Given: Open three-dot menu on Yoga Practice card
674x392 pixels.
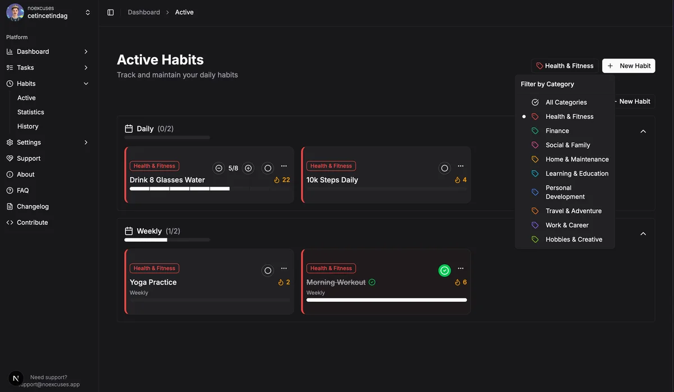Looking at the screenshot, I should 284,269.
